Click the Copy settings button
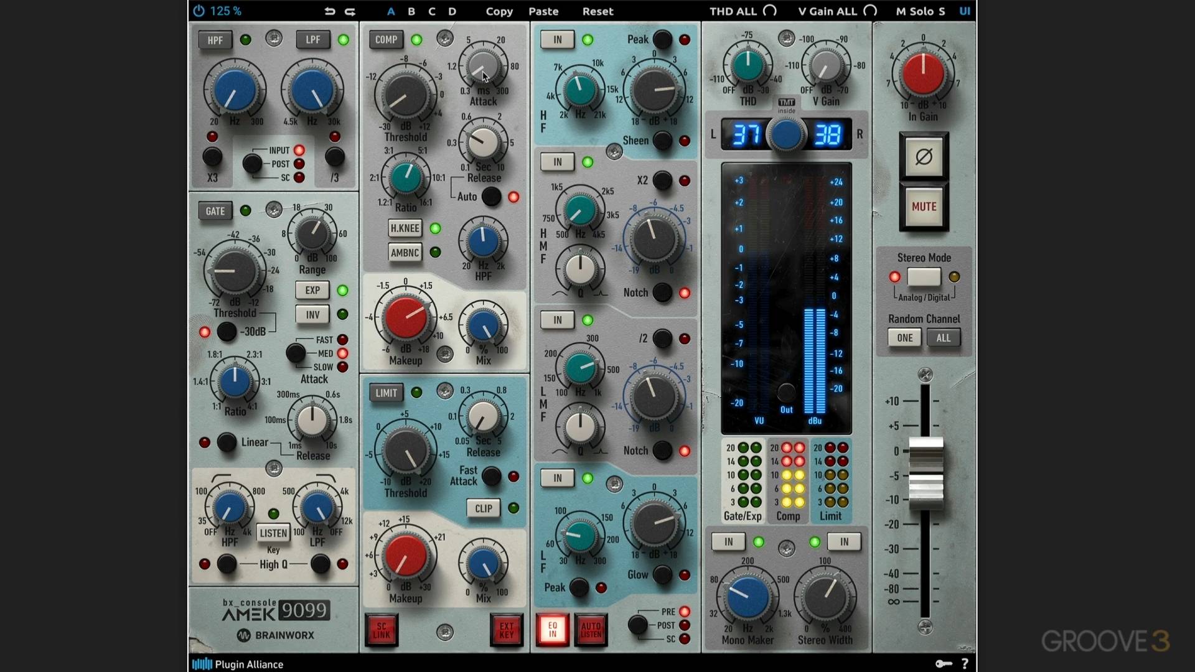Image resolution: width=1195 pixels, height=672 pixels. [x=499, y=11]
